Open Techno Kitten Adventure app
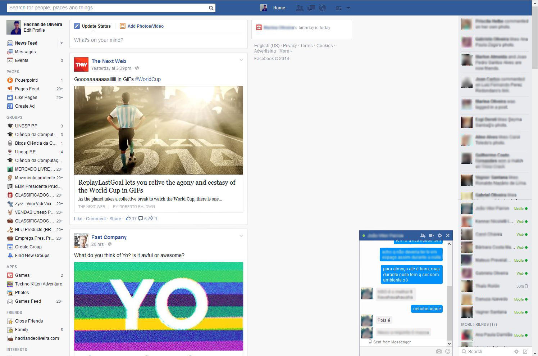Image resolution: width=538 pixels, height=356 pixels. pos(38,284)
